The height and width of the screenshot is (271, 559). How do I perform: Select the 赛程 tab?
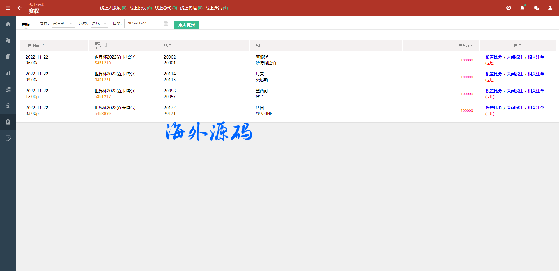pos(26,25)
